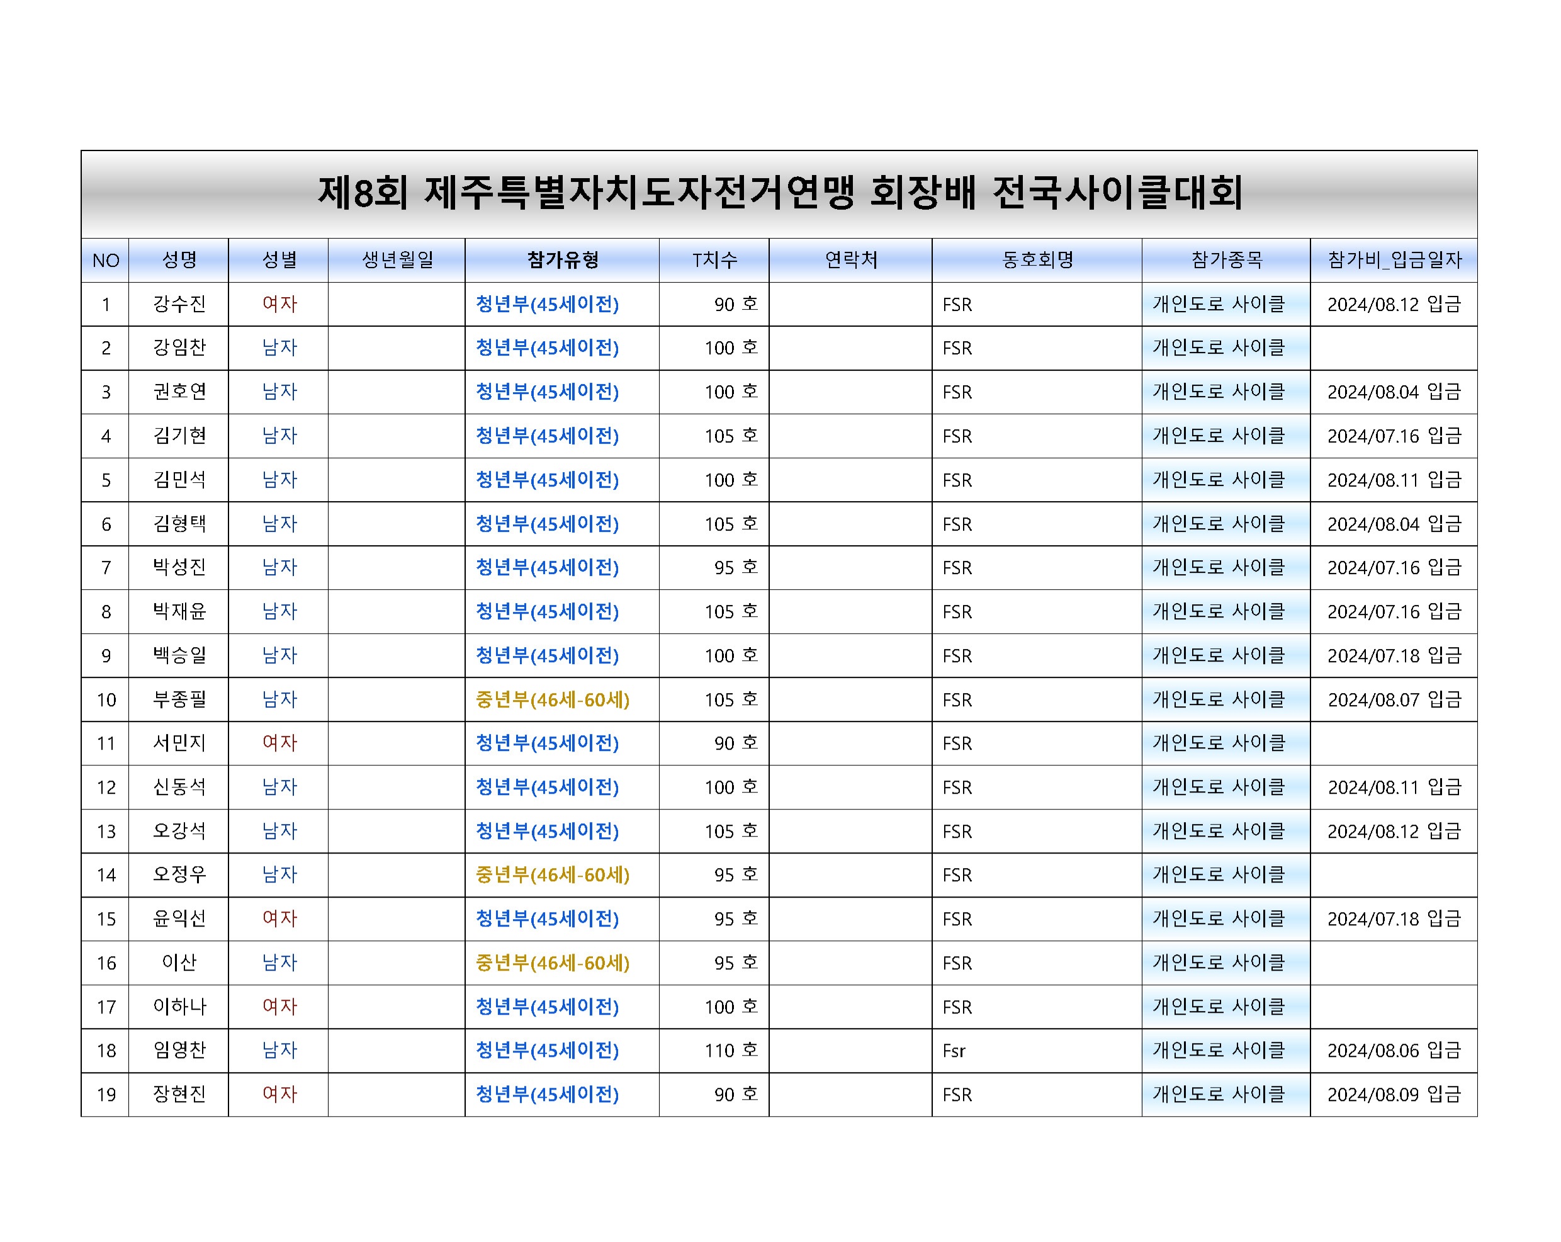
Task: Select 95 호 in 박성진's row
Action: (x=736, y=568)
